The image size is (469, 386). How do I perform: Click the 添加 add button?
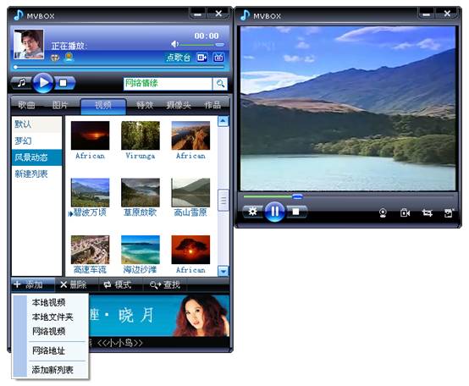(33, 284)
